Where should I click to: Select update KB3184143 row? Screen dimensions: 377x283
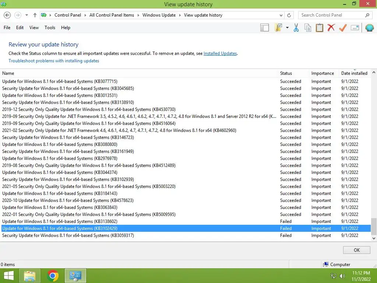click(x=186, y=193)
